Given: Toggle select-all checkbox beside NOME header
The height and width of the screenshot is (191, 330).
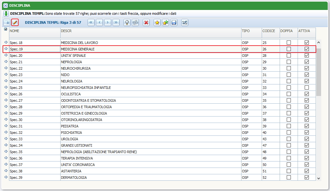Looking at the screenshot, I should [x=5, y=29].
